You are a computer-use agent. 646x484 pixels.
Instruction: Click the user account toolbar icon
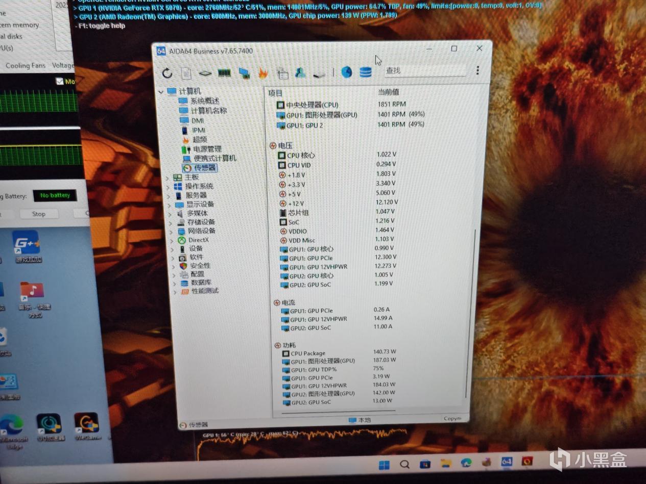(300, 72)
